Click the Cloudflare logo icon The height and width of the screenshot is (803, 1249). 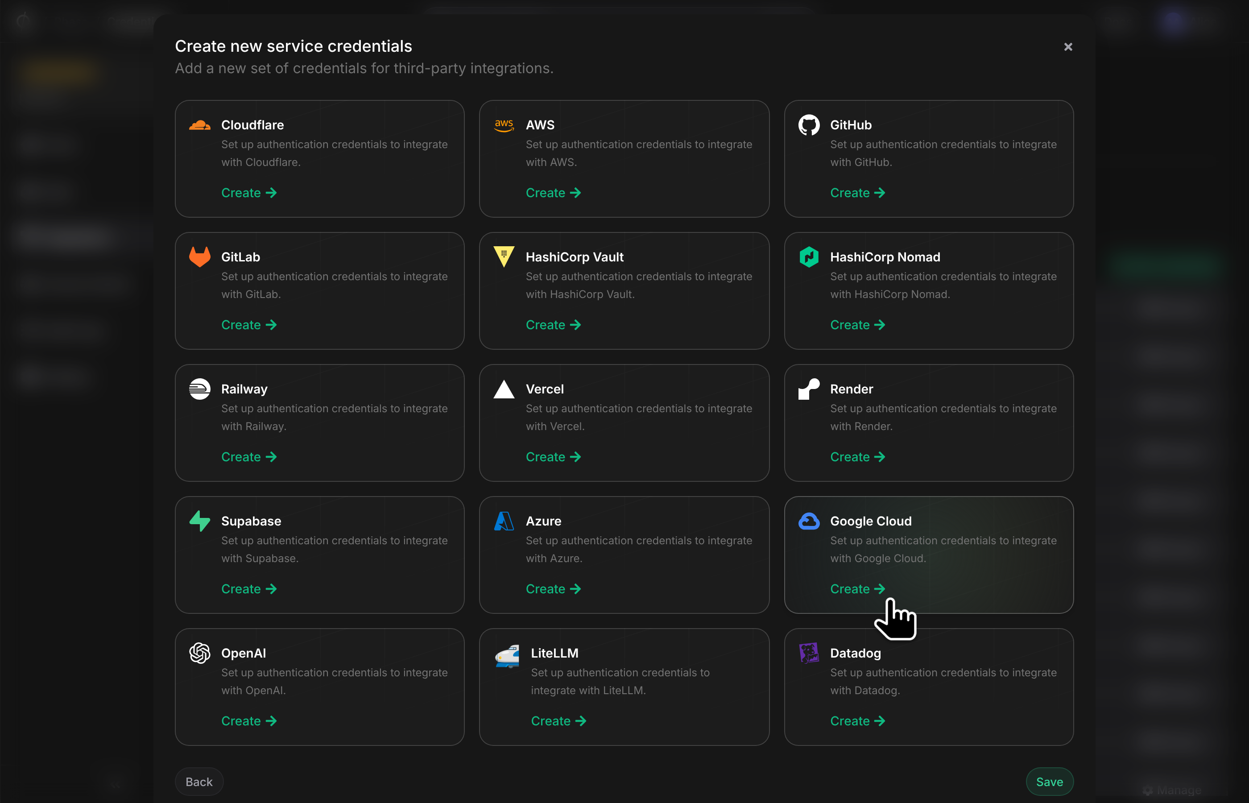pos(200,125)
